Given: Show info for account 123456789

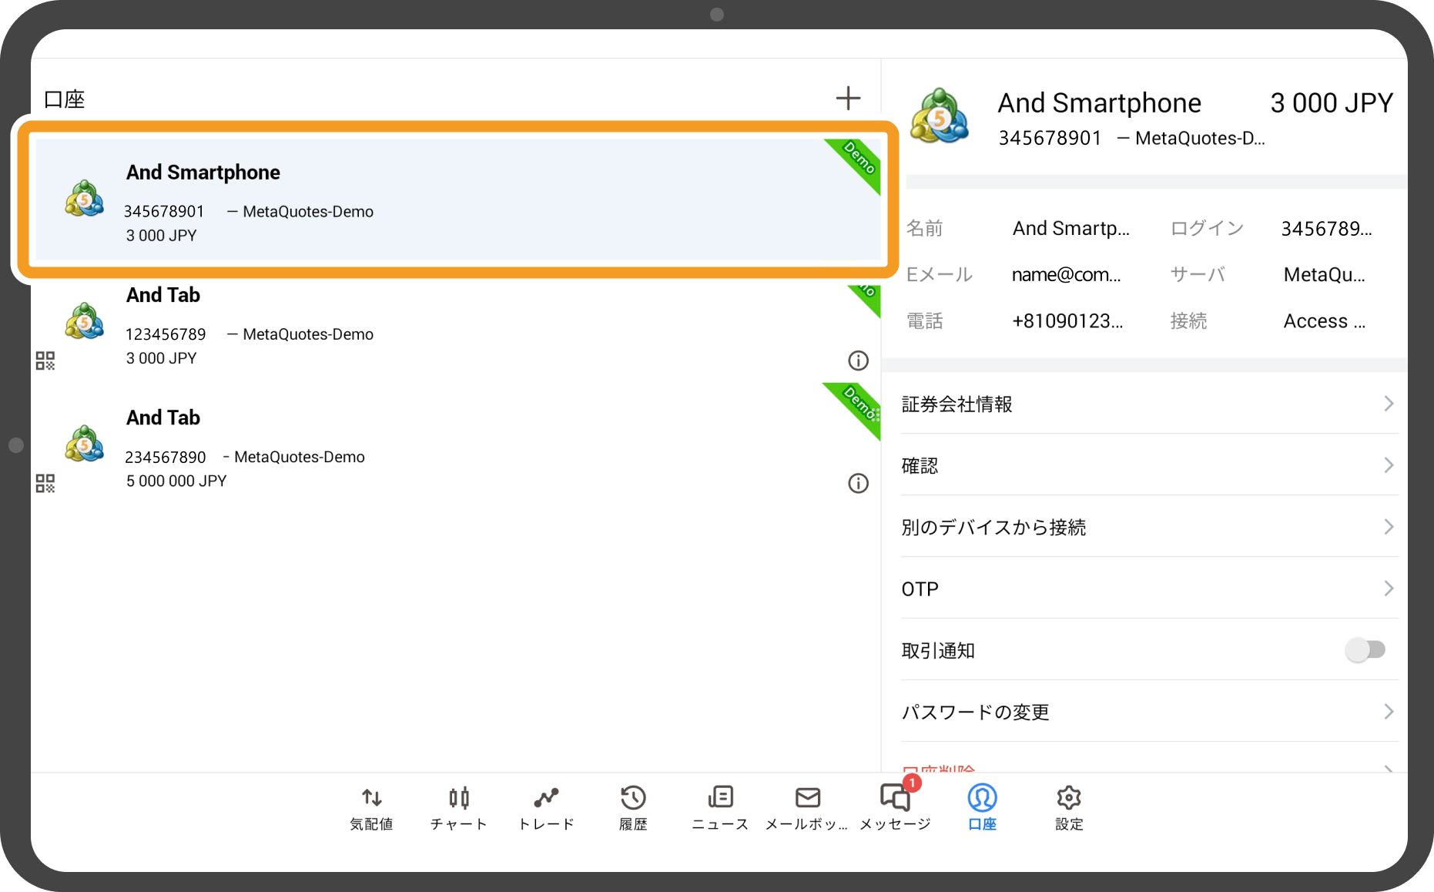Looking at the screenshot, I should 858,360.
